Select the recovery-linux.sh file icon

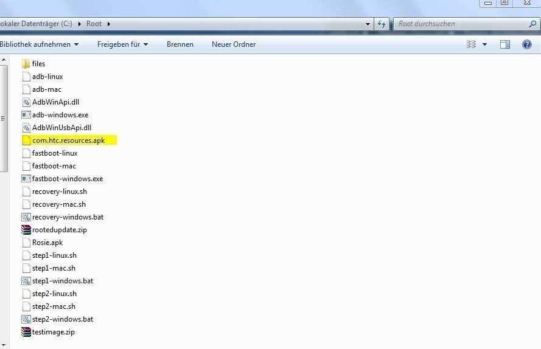tap(26, 192)
